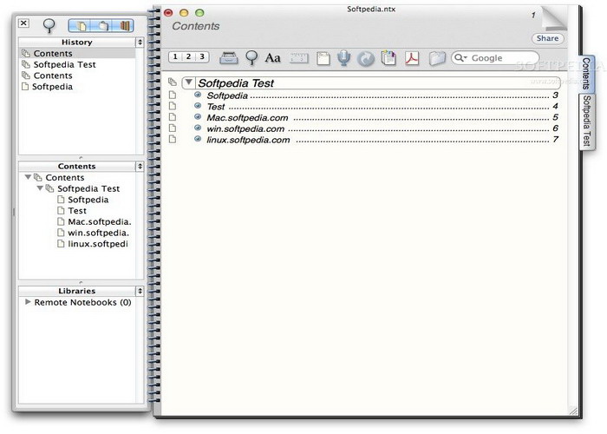Show outline level 2
Image resolution: width=607 pixels, height=434 pixels.
188,57
